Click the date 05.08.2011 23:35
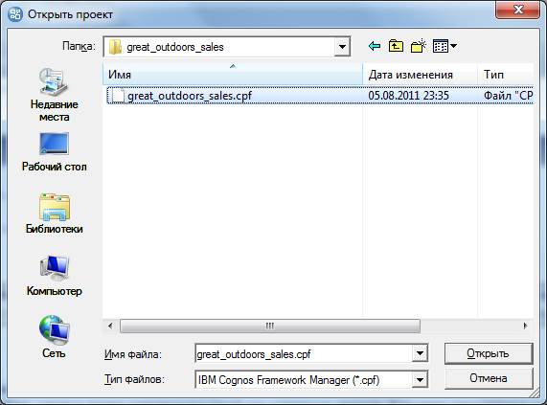 [x=408, y=96]
